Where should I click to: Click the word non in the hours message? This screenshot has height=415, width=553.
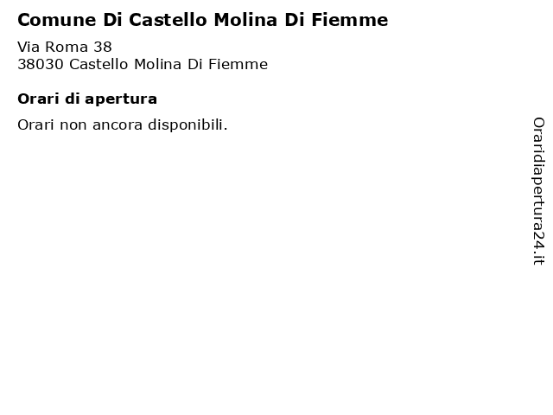click(73, 125)
